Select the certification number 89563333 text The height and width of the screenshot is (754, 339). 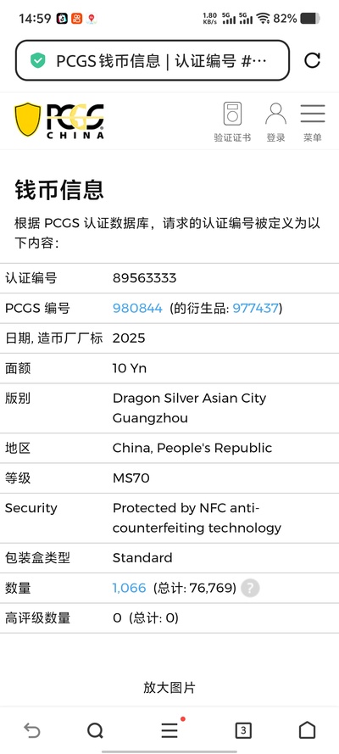coord(145,278)
